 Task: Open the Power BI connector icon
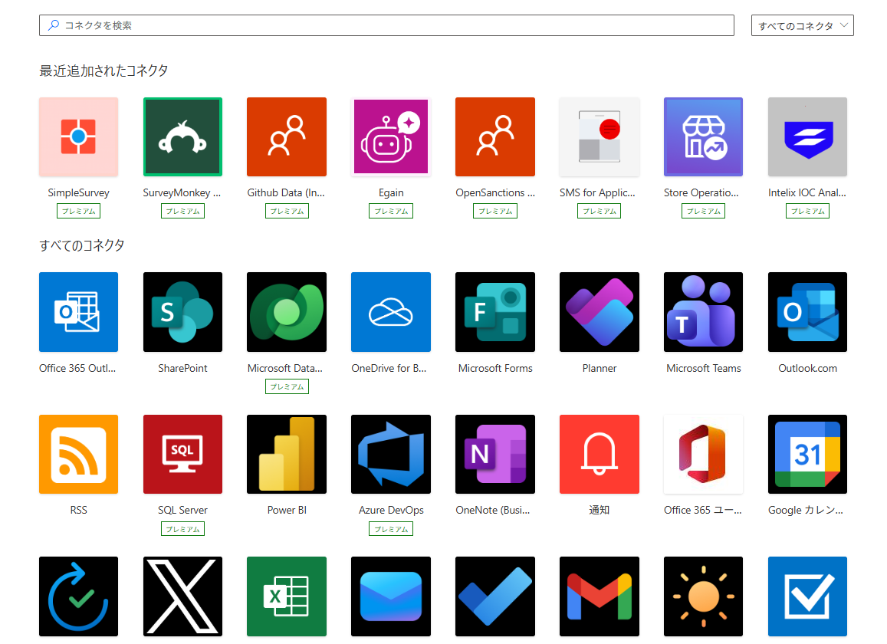pyautogui.click(x=287, y=455)
